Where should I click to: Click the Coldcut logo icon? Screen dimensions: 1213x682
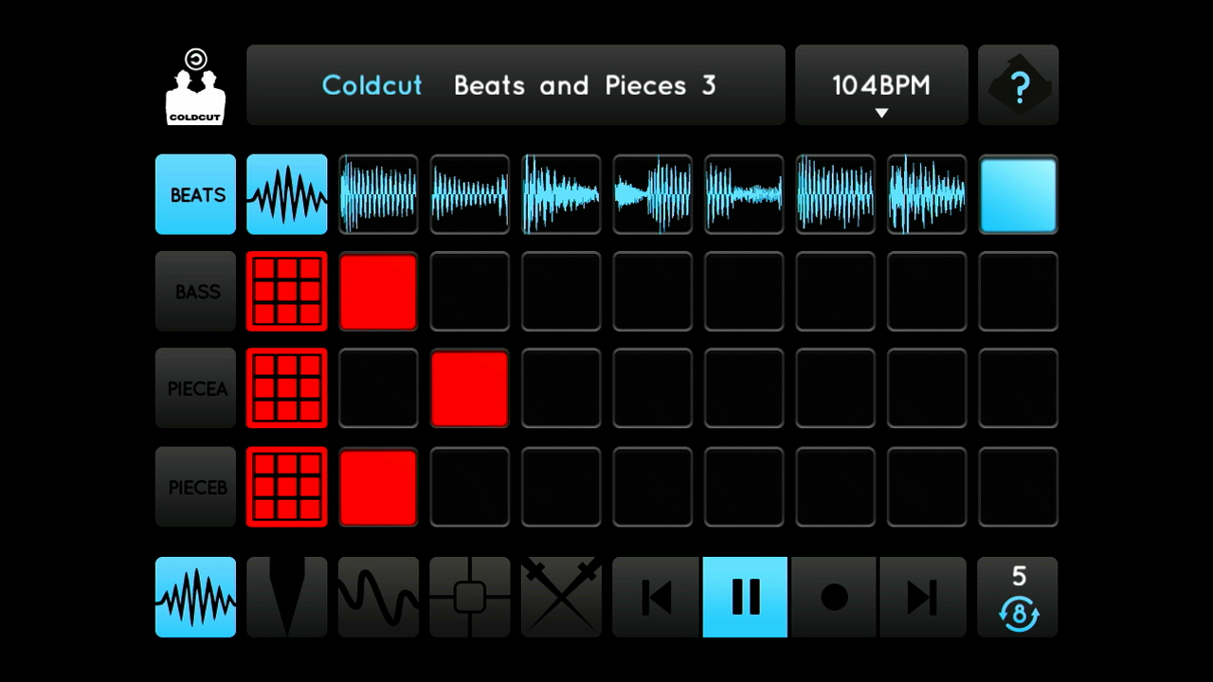click(196, 86)
